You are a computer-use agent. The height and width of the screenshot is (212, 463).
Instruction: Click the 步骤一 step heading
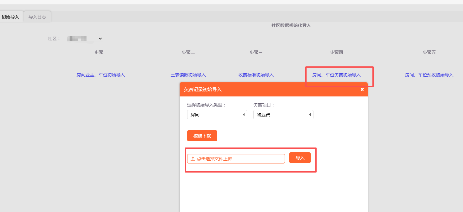[101, 52]
